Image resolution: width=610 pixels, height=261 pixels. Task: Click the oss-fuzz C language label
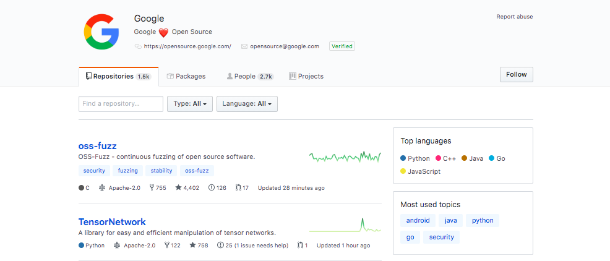84,188
